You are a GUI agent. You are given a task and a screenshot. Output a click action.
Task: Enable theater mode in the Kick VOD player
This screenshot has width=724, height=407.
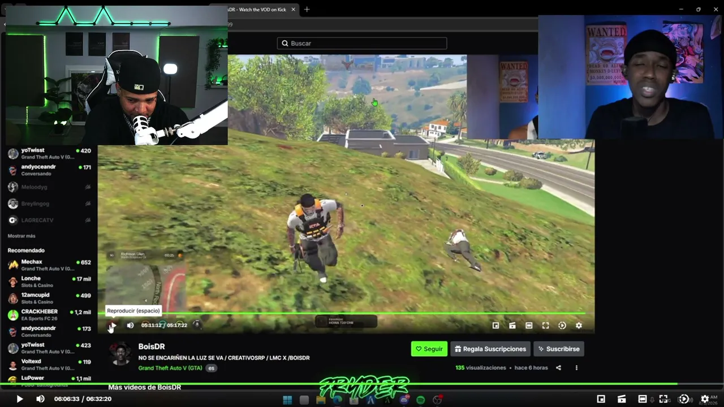click(x=529, y=326)
